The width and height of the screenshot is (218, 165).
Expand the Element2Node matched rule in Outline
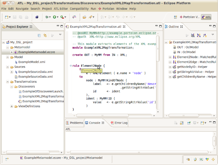[x=170, y=57]
